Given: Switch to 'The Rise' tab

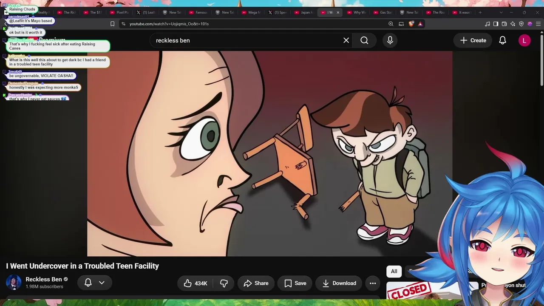Looking at the screenshot, I should tap(436, 12).
